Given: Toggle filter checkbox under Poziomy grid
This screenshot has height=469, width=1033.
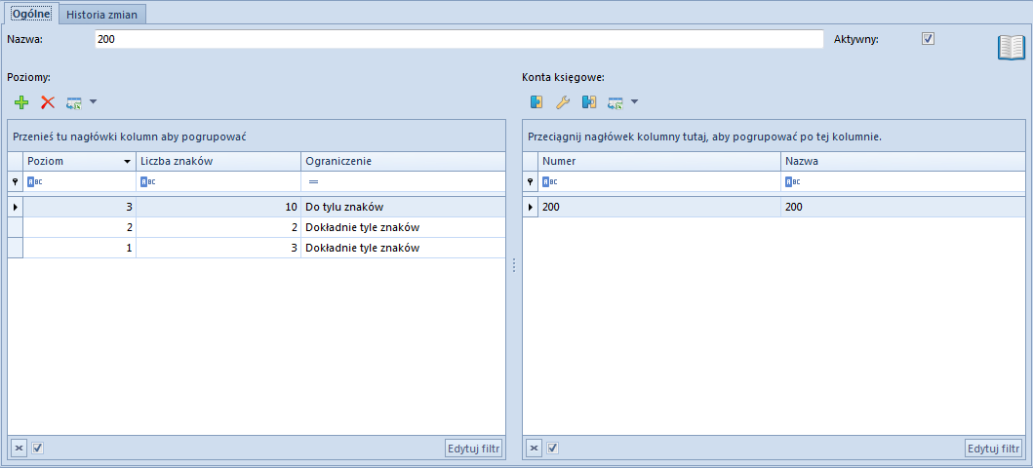Looking at the screenshot, I should tap(37, 448).
